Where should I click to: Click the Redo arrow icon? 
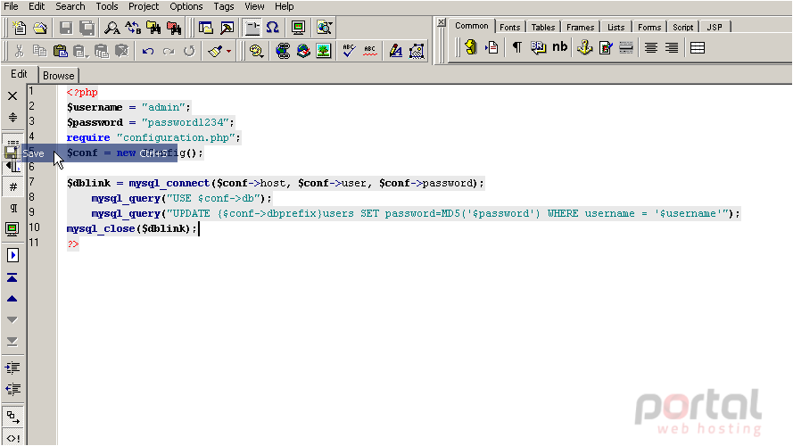tap(169, 51)
